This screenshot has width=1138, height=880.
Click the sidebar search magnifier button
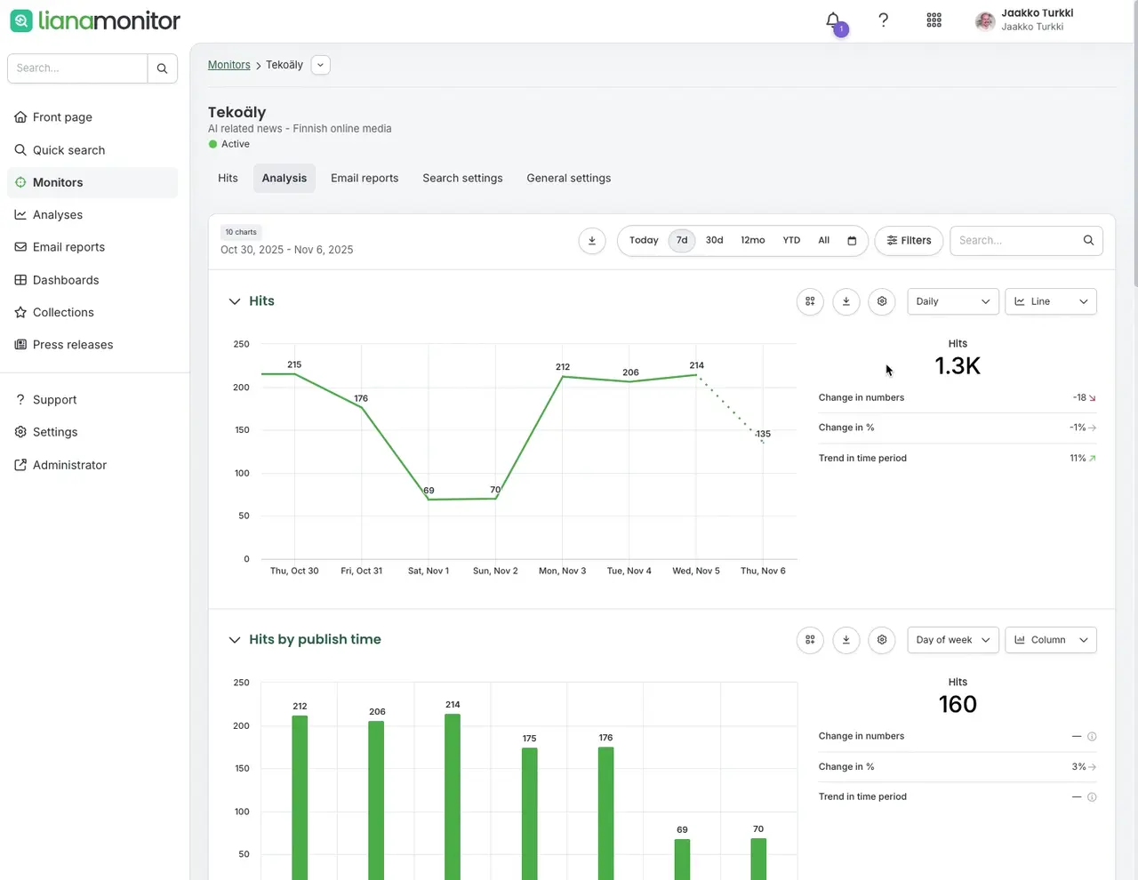coord(162,68)
